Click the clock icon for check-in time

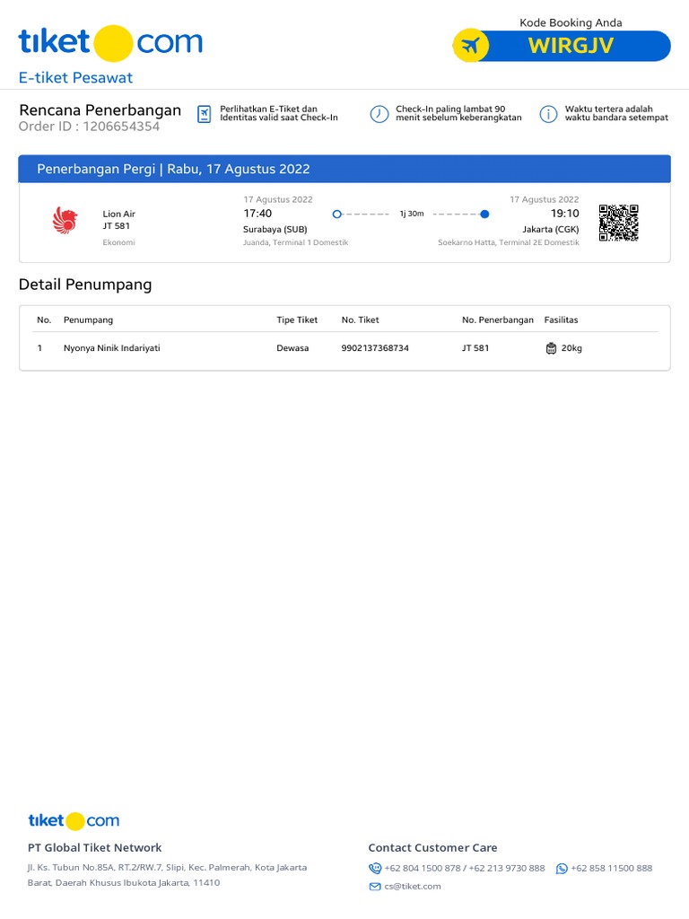[379, 114]
